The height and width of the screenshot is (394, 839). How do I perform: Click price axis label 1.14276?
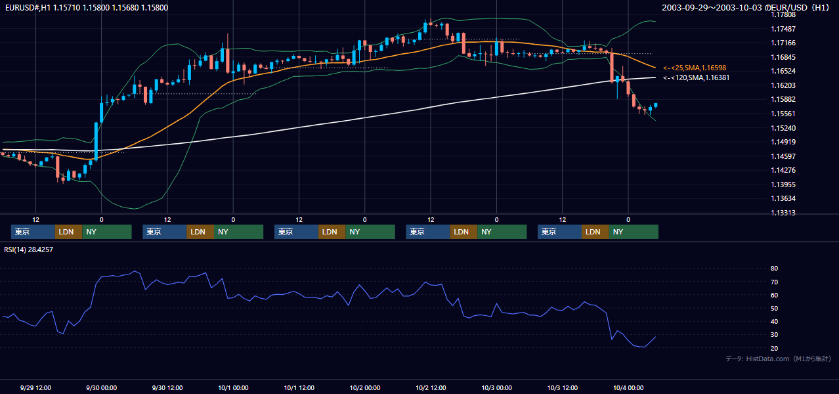click(x=783, y=170)
